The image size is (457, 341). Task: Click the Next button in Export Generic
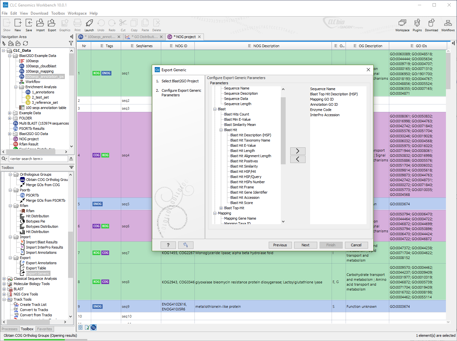[306, 245]
